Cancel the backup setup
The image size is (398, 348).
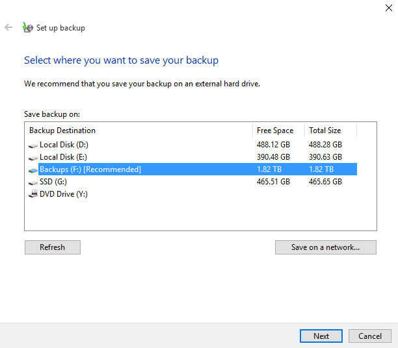tap(370, 336)
